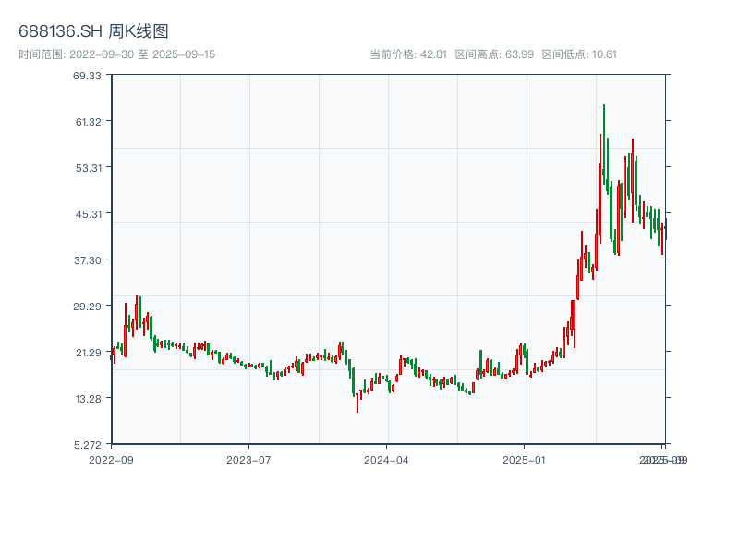Click y-axis value 69.33

(87, 76)
